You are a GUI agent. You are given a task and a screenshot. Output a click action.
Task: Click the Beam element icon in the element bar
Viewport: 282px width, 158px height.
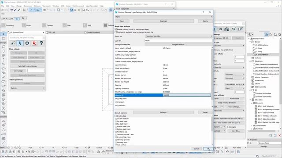tap(24, 25)
